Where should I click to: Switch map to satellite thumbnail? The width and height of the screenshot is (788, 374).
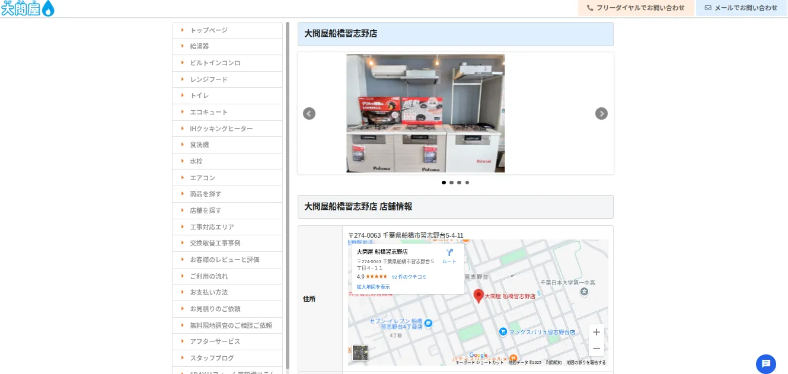coord(360,353)
